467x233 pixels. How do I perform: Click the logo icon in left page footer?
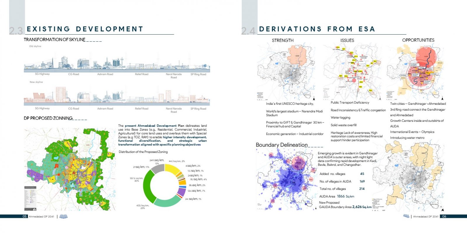pyautogui.click(x=63, y=216)
